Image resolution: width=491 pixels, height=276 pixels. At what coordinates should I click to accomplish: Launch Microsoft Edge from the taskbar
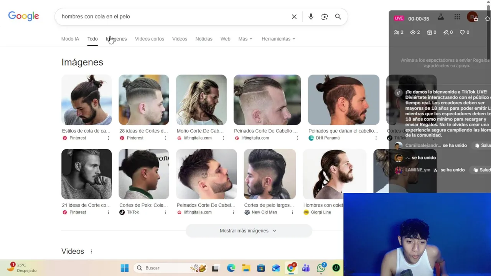pyautogui.click(x=231, y=268)
